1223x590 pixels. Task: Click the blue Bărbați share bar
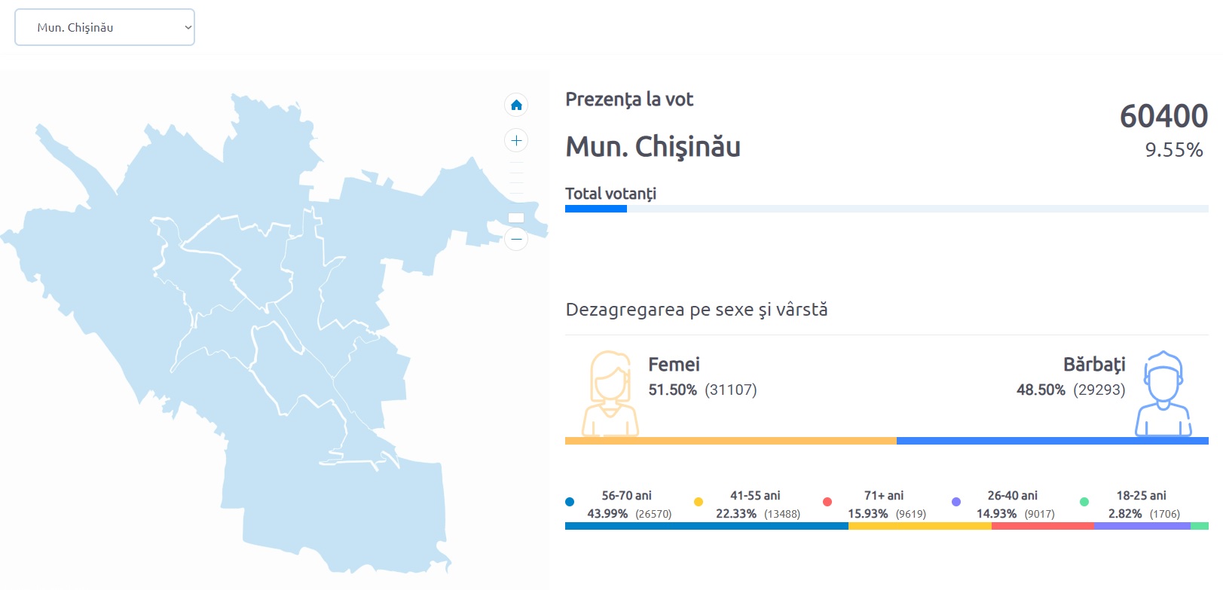[x=1052, y=441]
